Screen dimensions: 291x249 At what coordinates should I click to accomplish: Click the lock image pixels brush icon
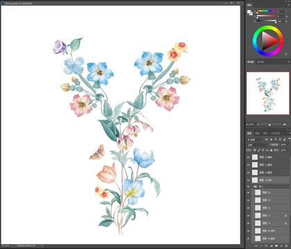pyautogui.click(x=259, y=150)
